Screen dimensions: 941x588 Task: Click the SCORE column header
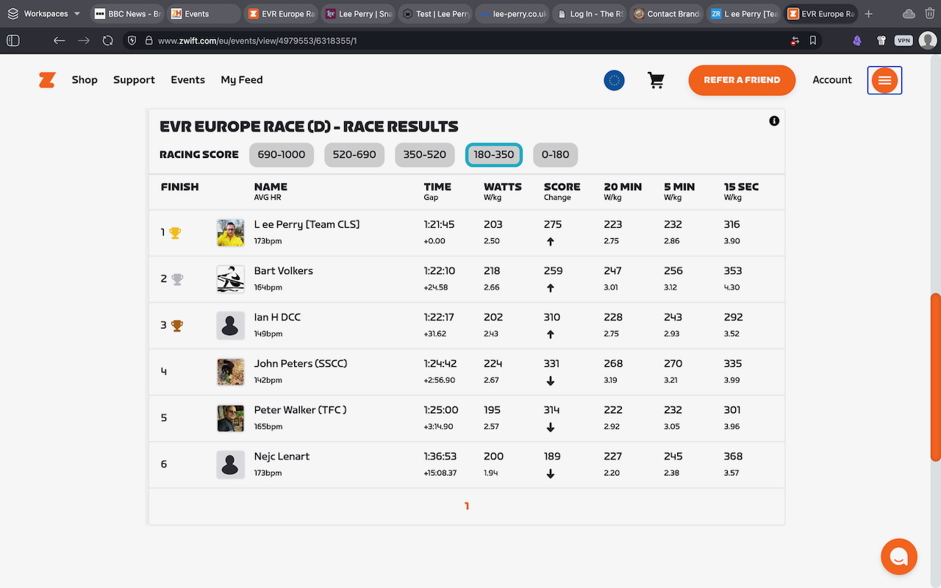pos(562,187)
